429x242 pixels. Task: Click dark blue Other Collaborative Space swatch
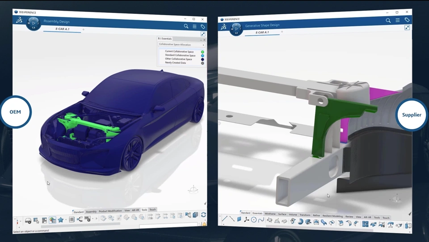coord(202,59)
